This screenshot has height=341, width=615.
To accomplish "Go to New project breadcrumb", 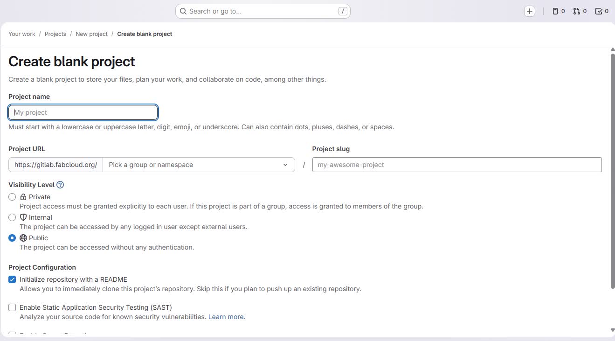I will (91, 34).
